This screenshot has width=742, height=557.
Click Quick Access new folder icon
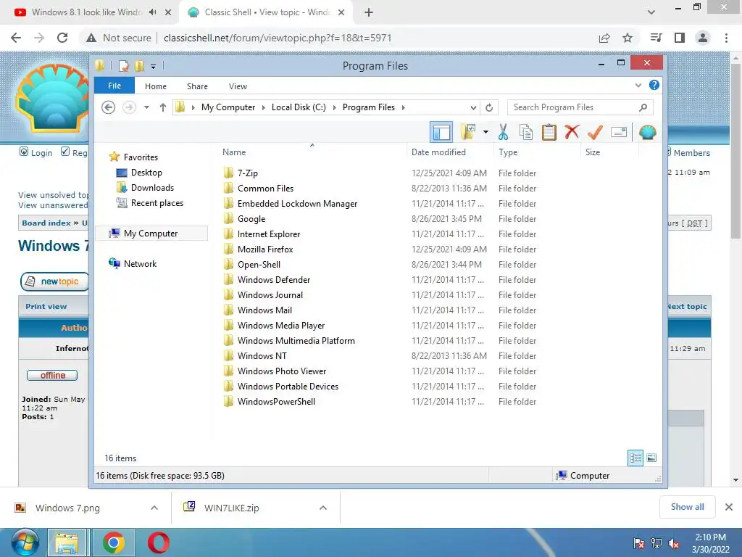[139, 66]
